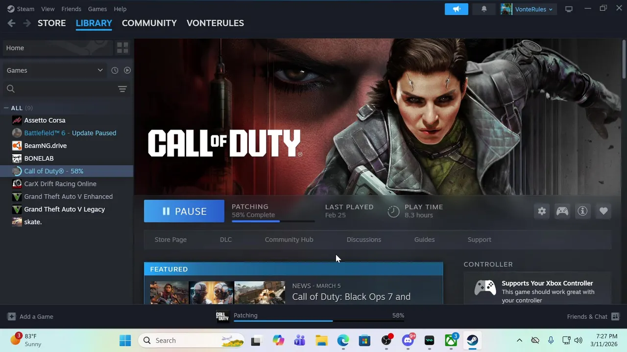The width and height of the screenshot is (627, 352).
Task: Open the notifications bell
Action: click(x=484, y=9)
